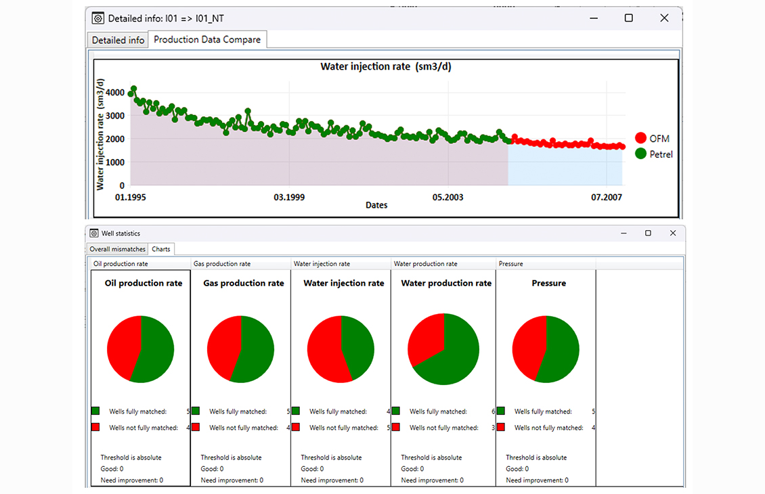
Task: Click the green Petrel legend marker
Action: point(640,154)
